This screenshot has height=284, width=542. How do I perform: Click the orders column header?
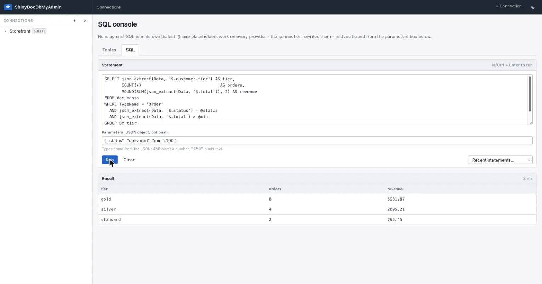[275, 189]
